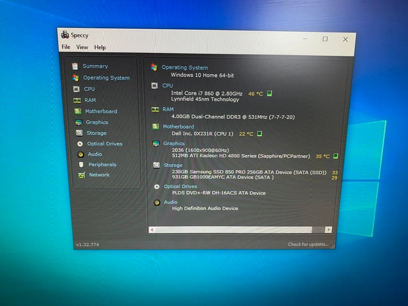Click 'PLDS DVD+-RW DH-16ACS ATA Device' text
The height and width of the screenshot is (306, 408).
[x=219, y=193]
